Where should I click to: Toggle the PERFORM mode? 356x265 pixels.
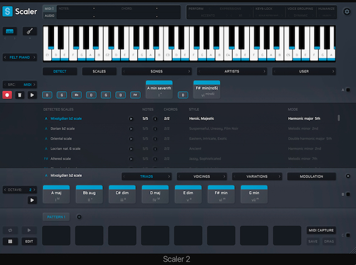click(x=196, y=9)
